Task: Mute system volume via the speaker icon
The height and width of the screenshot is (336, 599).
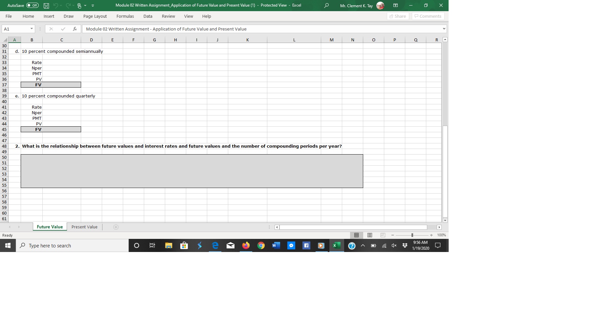Action: coord(394,245)
